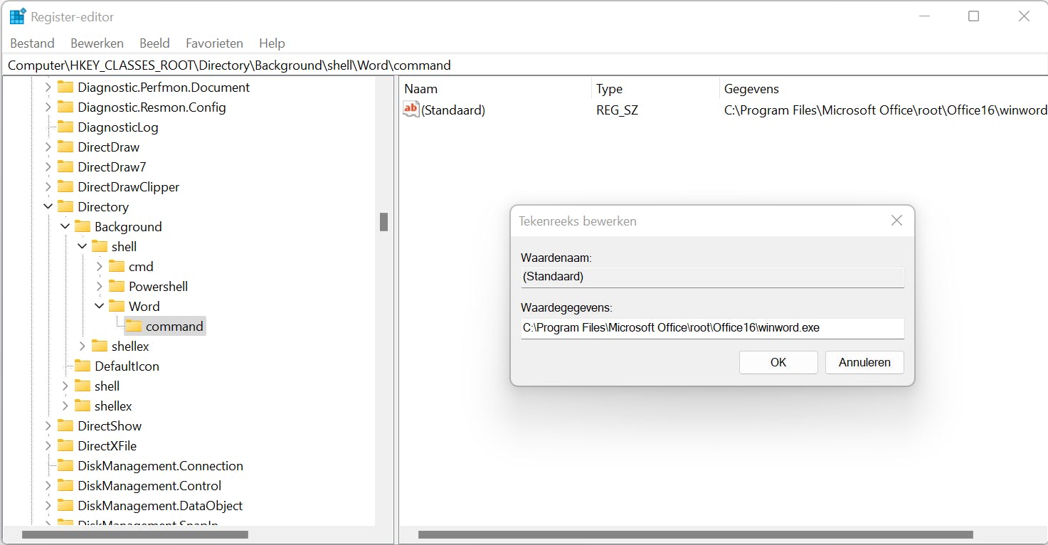Open the Bewerken menu
Image resolution: width=1048 pixels, height=545 pixels.
coord(97,43)
